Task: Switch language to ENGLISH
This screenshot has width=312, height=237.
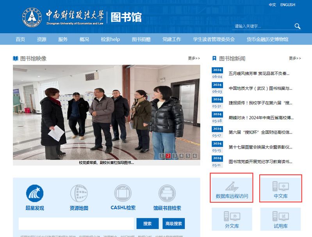Action: tap(288, 5)
